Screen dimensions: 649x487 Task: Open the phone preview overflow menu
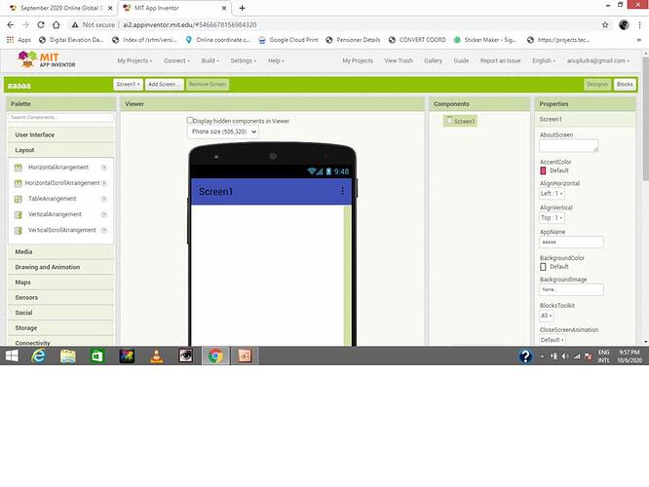coord(342,191)
